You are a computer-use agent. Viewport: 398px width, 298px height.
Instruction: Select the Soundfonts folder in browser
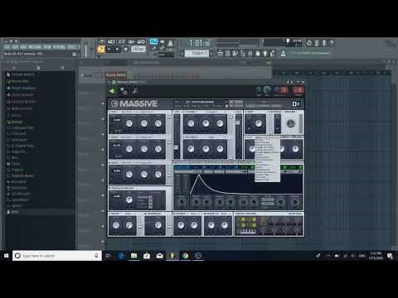[17, 199]
